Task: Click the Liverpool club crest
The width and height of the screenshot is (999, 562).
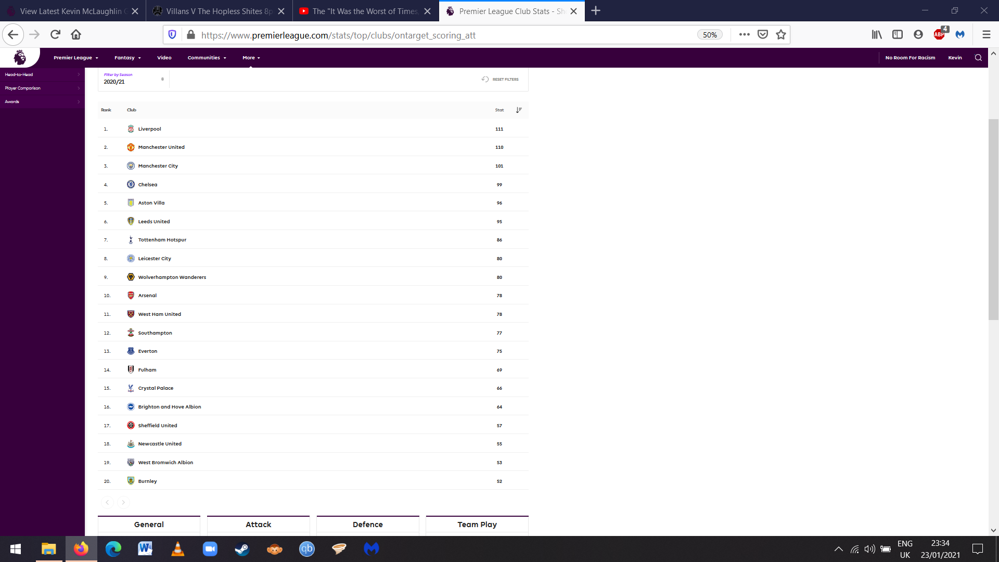Action: coord(131,129)
